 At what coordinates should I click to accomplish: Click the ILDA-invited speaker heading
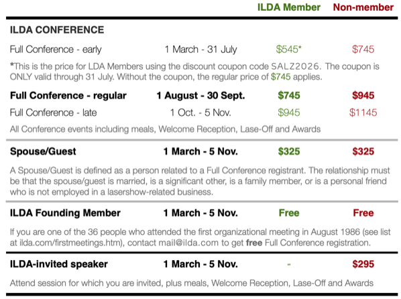(x=59, y=264)
